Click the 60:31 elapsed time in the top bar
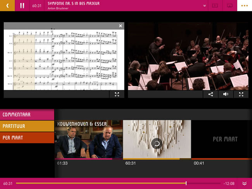 click(x=37, y=6)
